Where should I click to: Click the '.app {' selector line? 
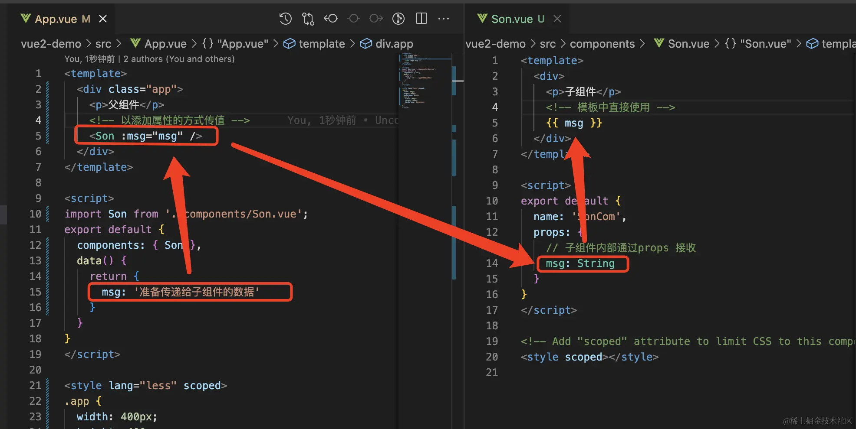83,401
